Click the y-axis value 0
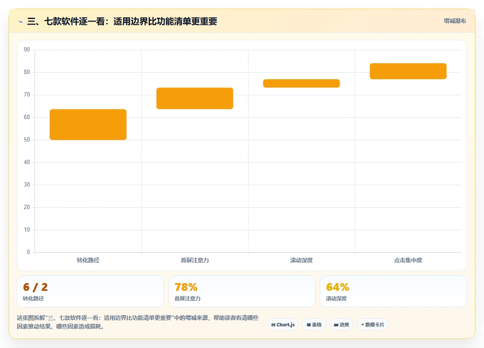This screenshot has width=484, height=348. (29, 252)
